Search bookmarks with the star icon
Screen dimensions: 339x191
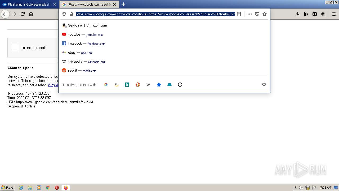click(159, 85)
